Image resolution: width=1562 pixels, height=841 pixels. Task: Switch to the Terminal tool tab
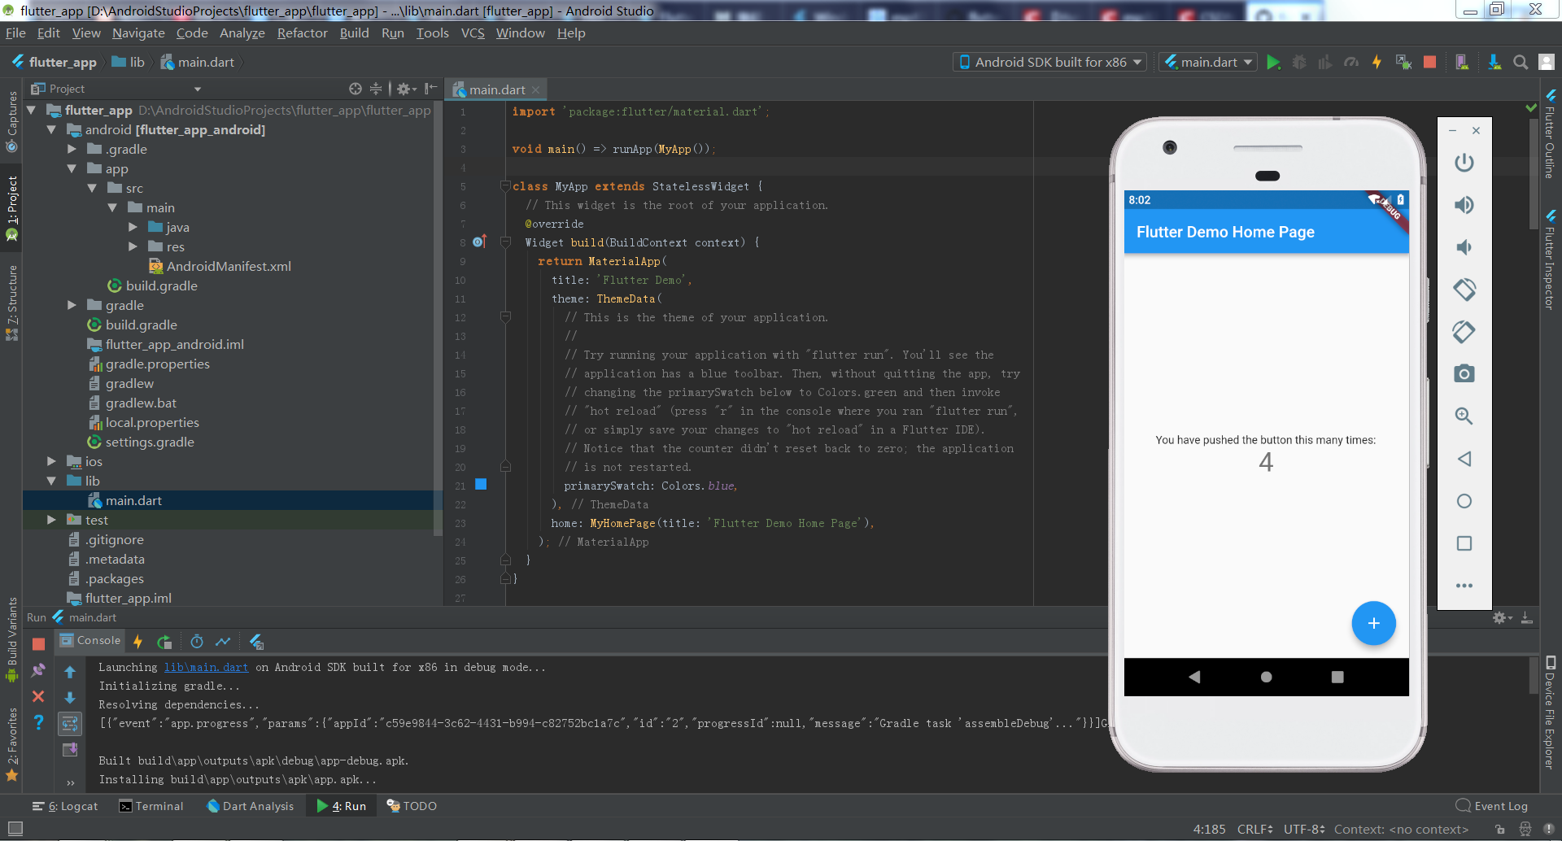click(151, 806)
